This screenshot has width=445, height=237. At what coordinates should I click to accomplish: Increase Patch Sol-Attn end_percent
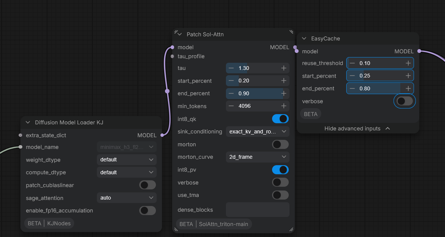pos(283,93)
